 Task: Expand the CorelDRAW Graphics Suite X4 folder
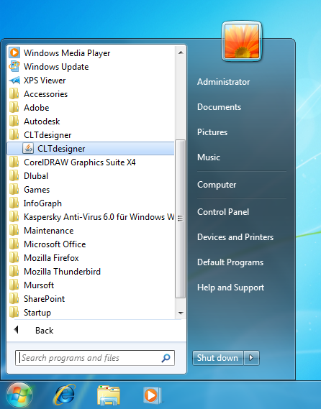(91, 162)
